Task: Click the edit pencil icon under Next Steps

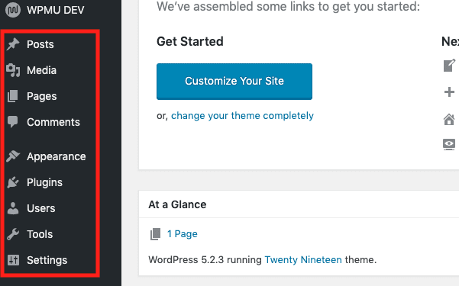Action: (449, 66)
